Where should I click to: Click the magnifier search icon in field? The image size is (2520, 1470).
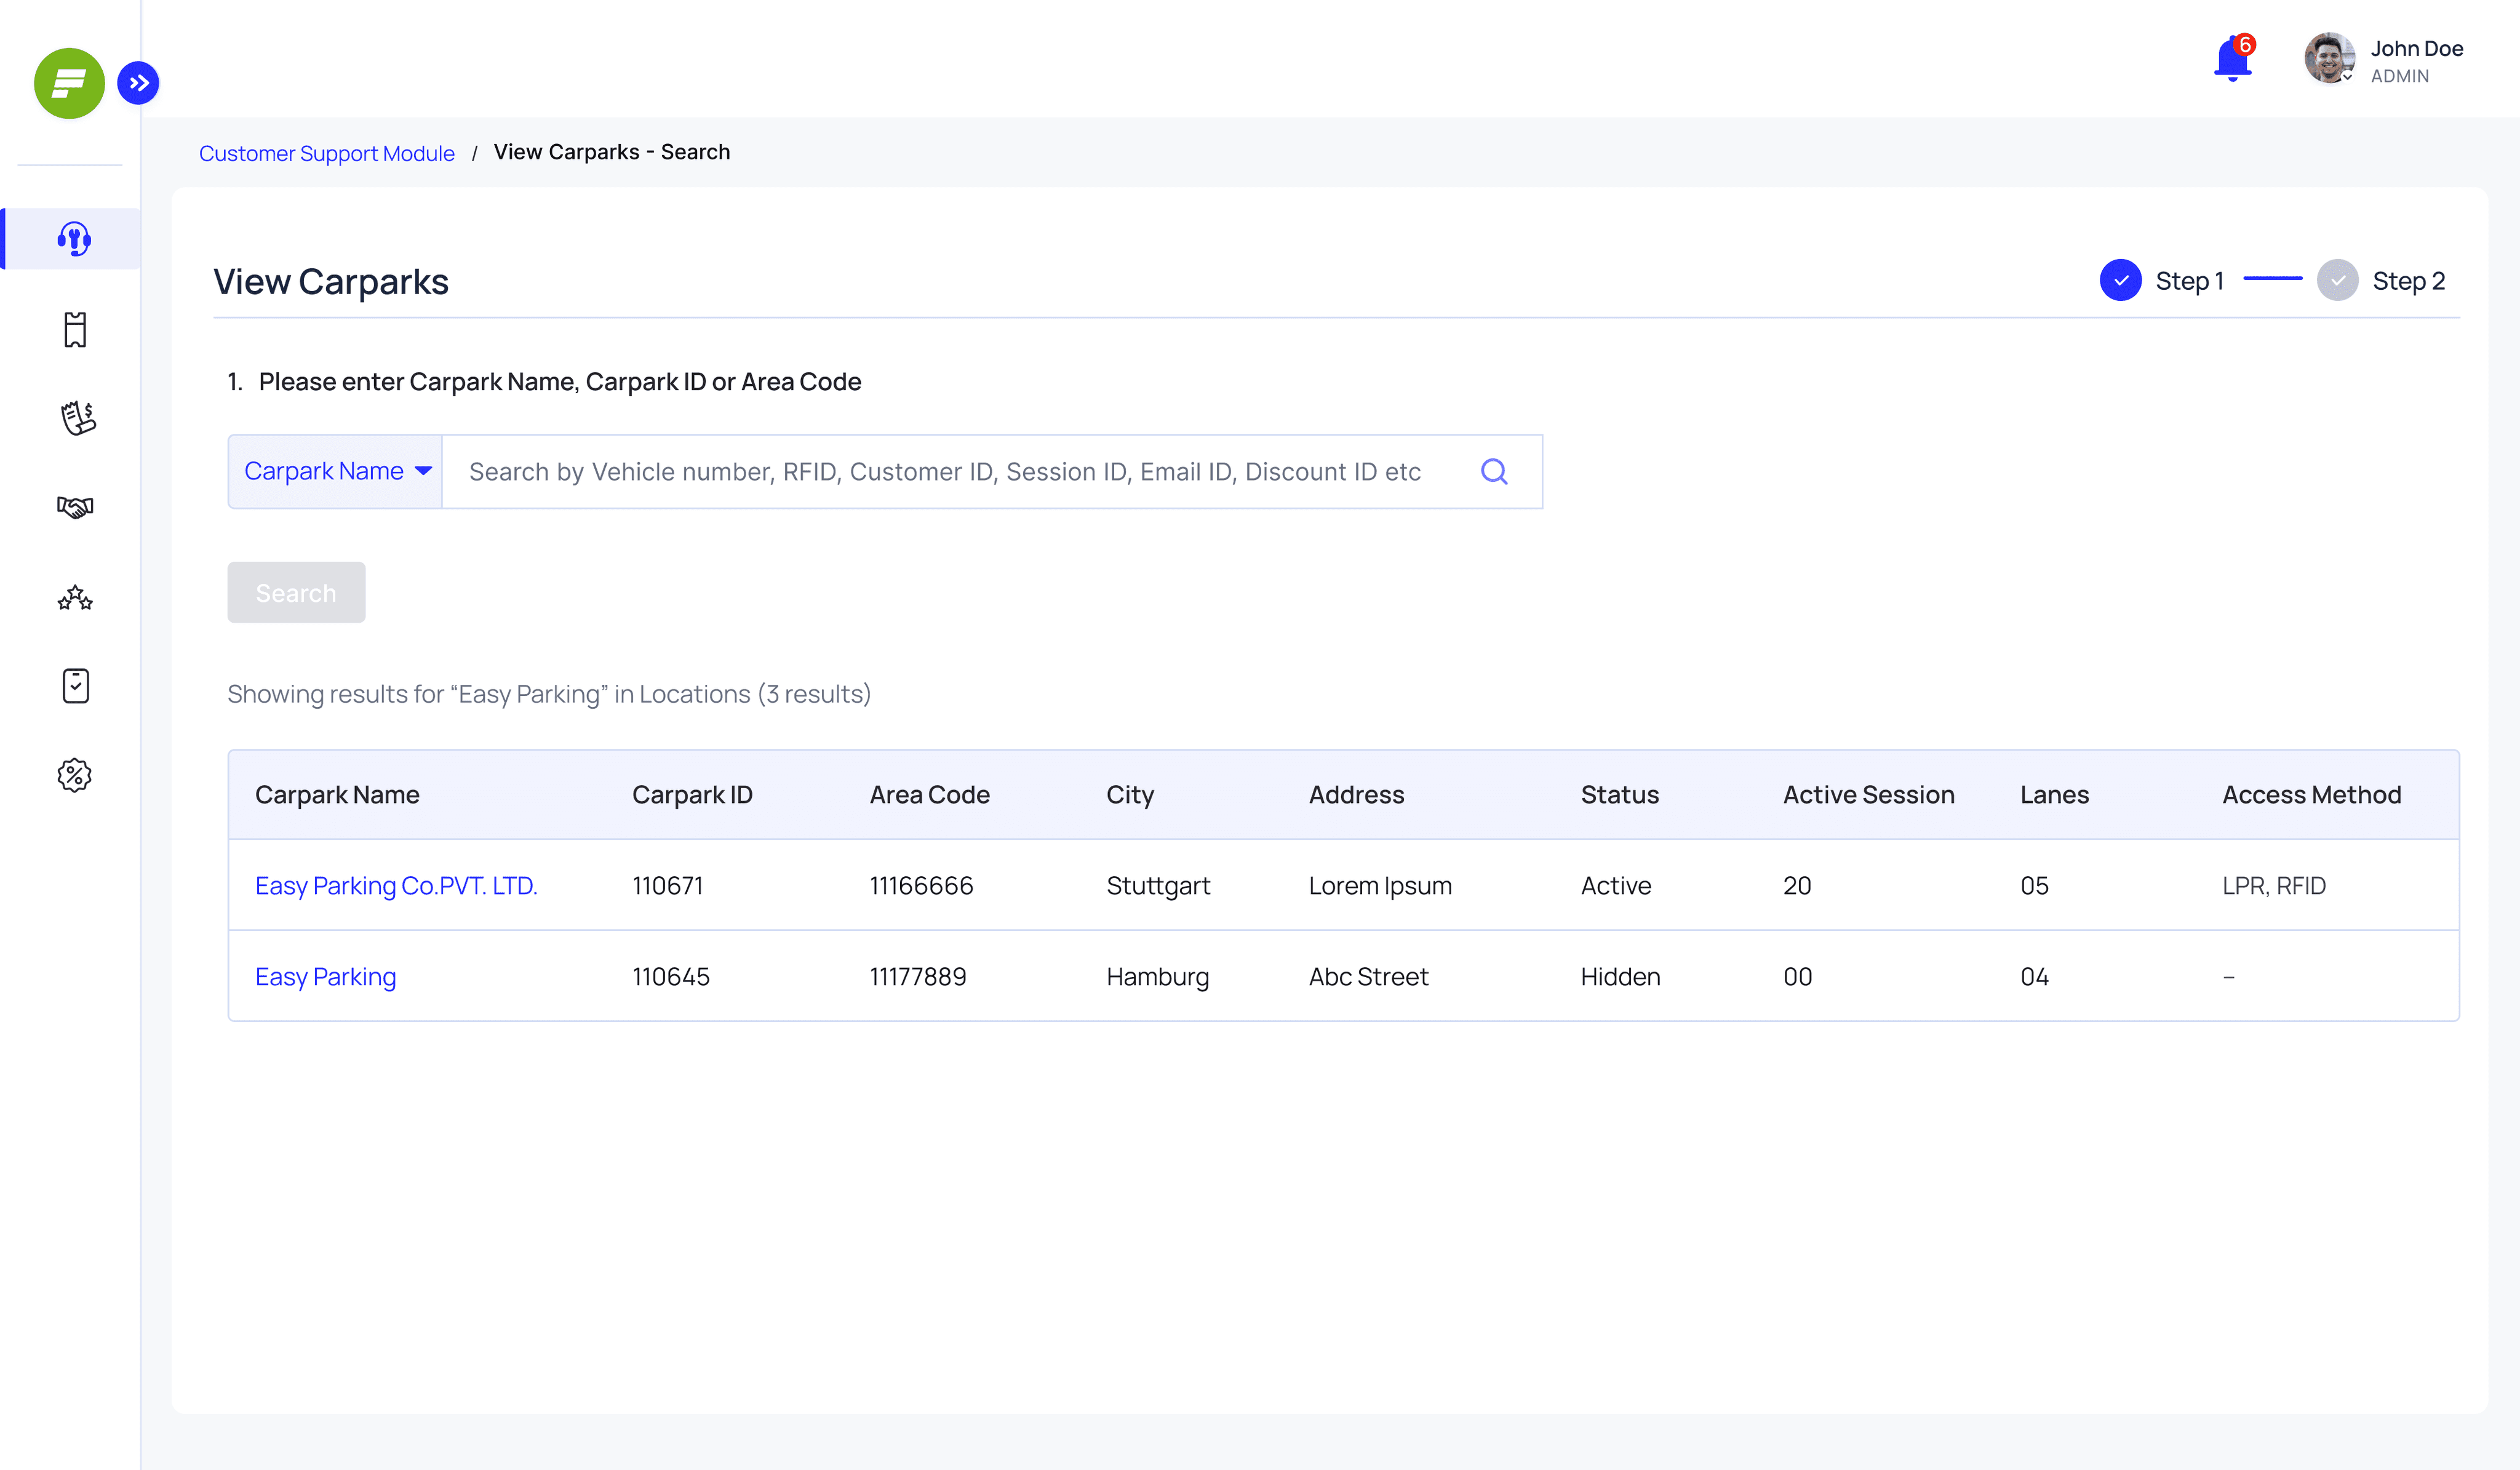pyautogui.click(x=1494, y=472)
